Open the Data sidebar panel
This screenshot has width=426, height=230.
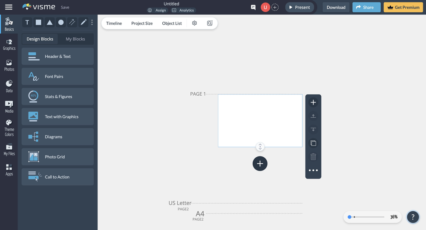coord(9,86)
